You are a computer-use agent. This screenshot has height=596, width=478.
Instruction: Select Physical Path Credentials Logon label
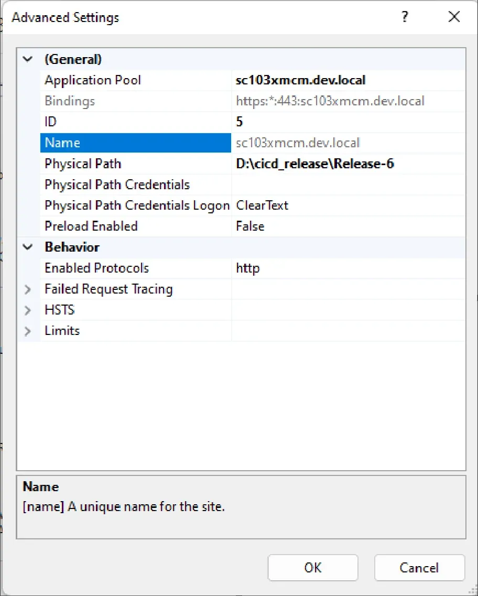click(x=137, y=205)
